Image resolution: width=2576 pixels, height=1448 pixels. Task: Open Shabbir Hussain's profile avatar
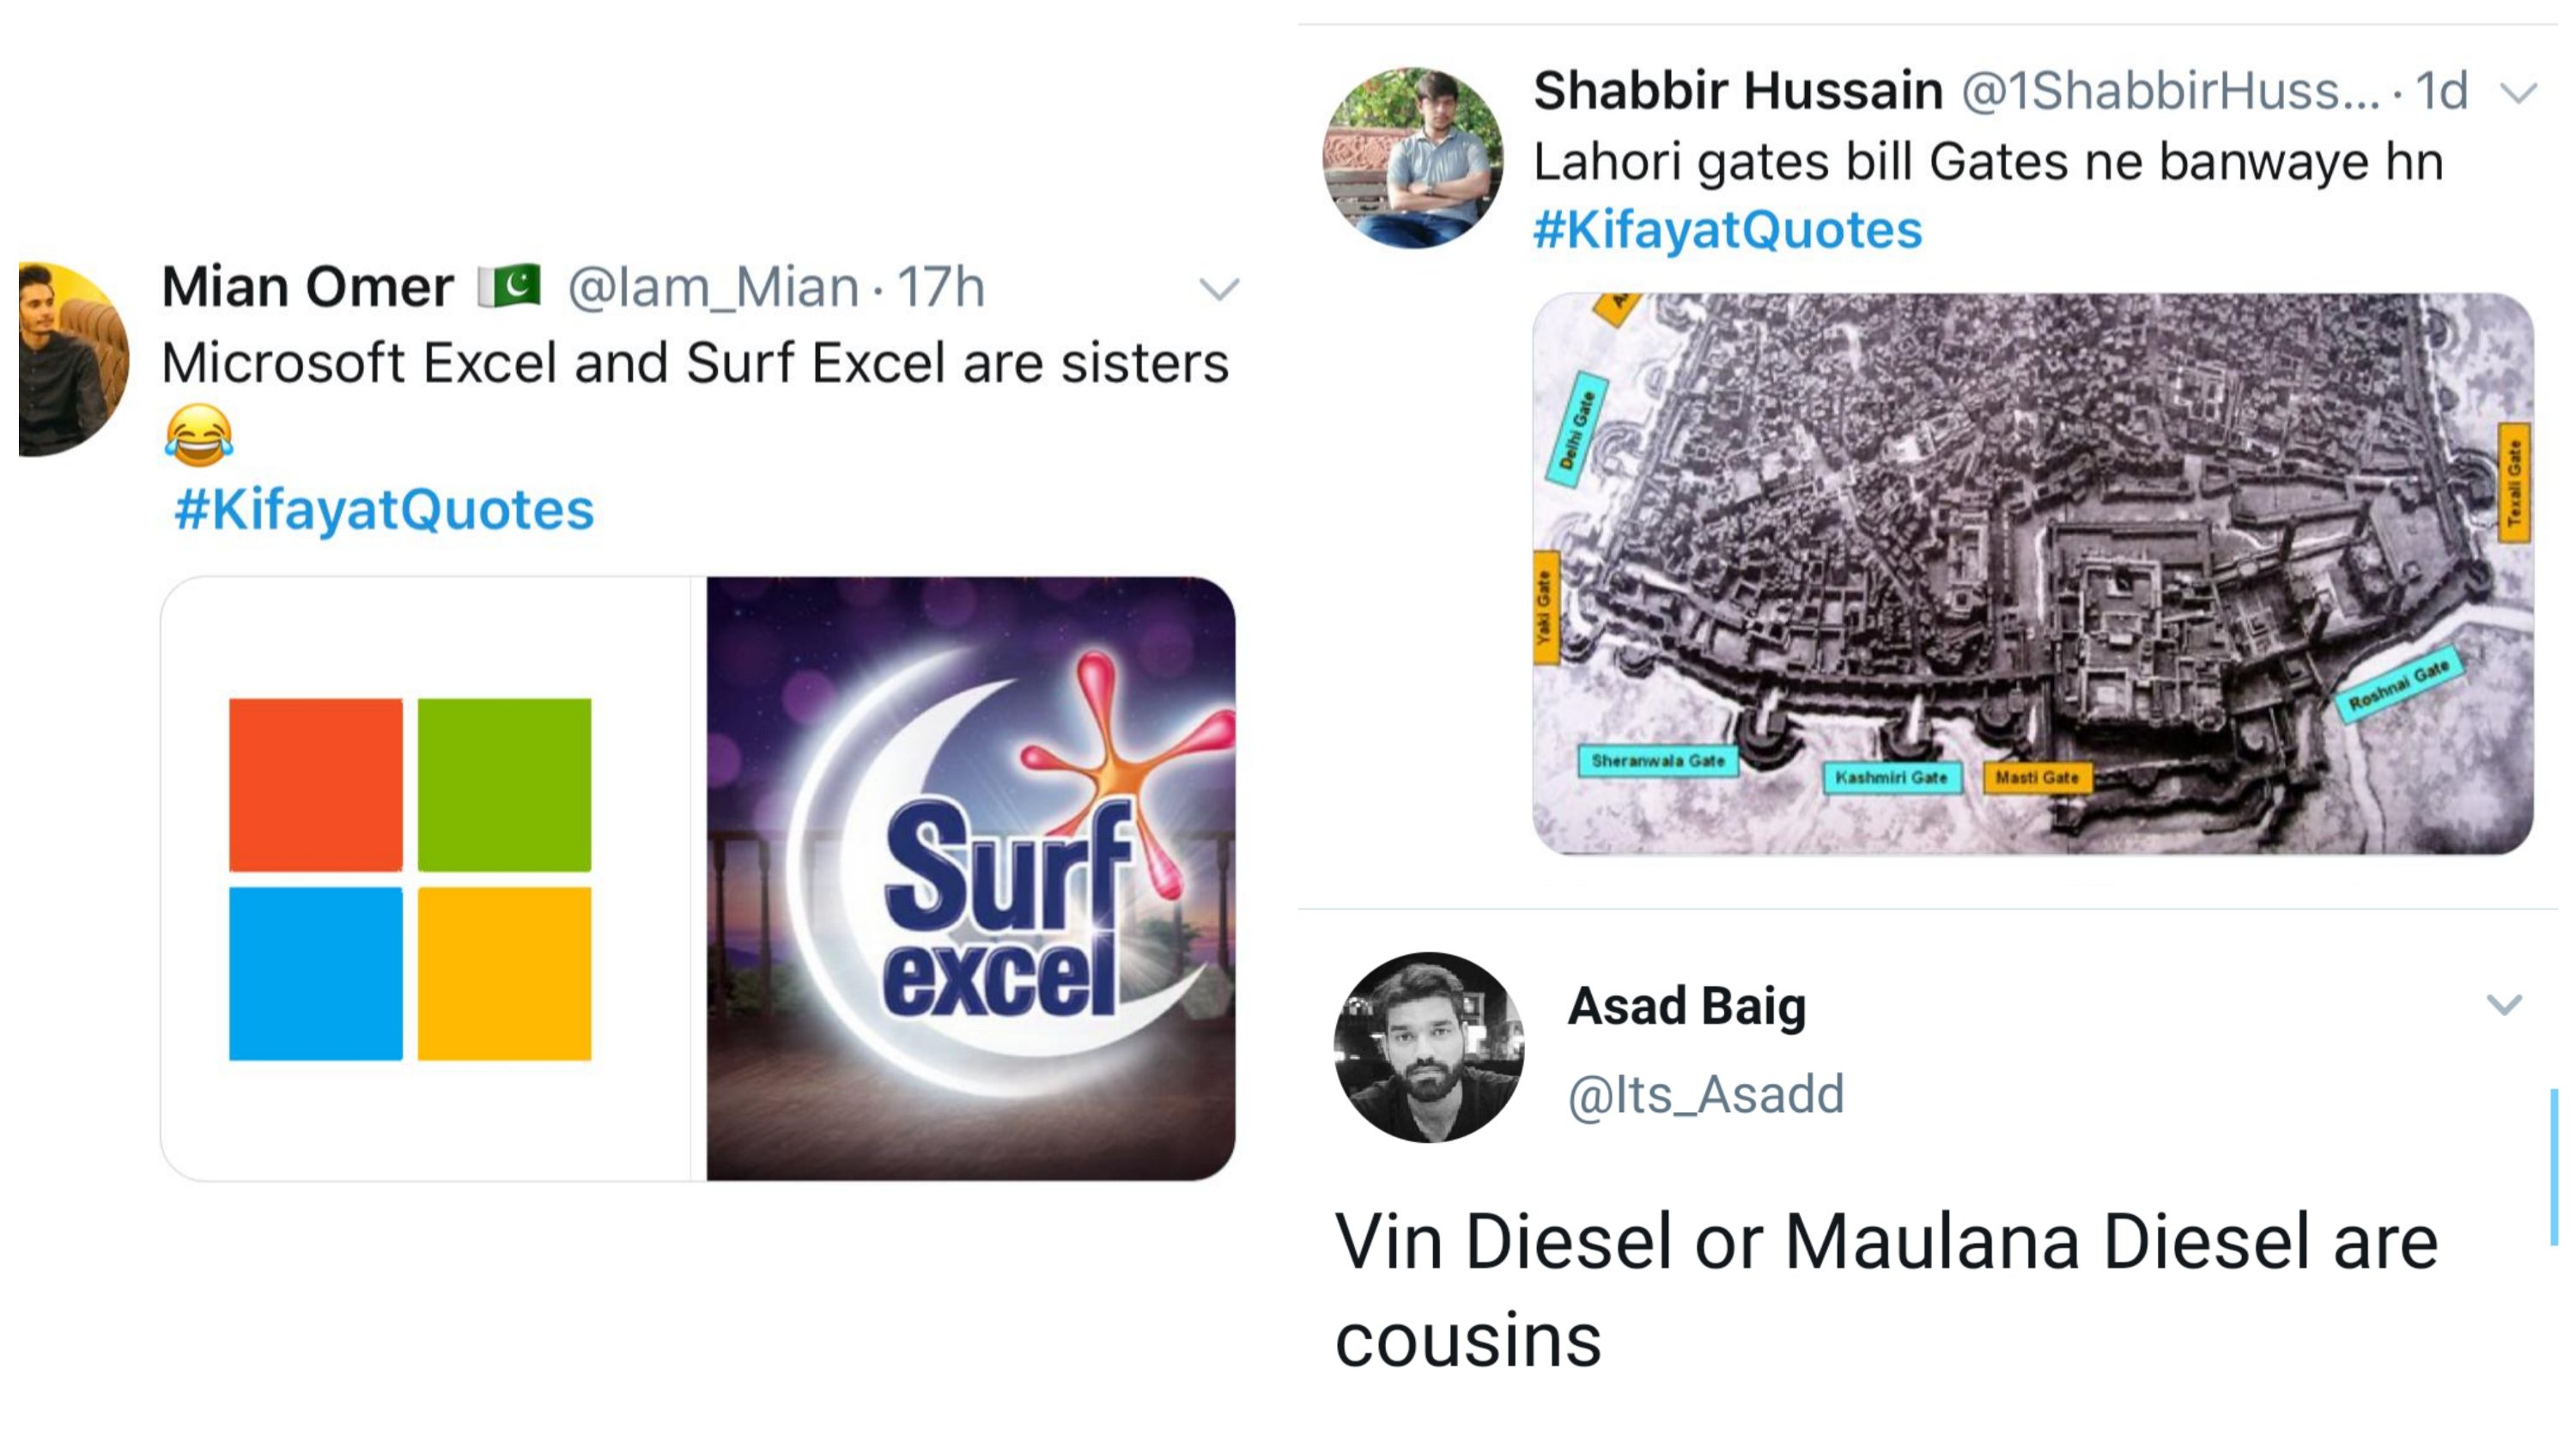(x=1412, y=157)
